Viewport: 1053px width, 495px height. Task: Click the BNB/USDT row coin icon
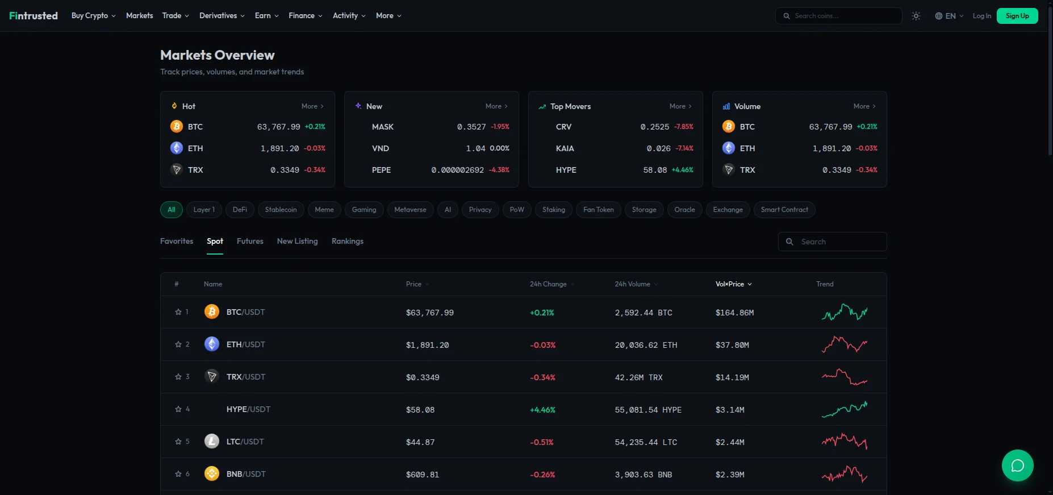click(212, 474)
